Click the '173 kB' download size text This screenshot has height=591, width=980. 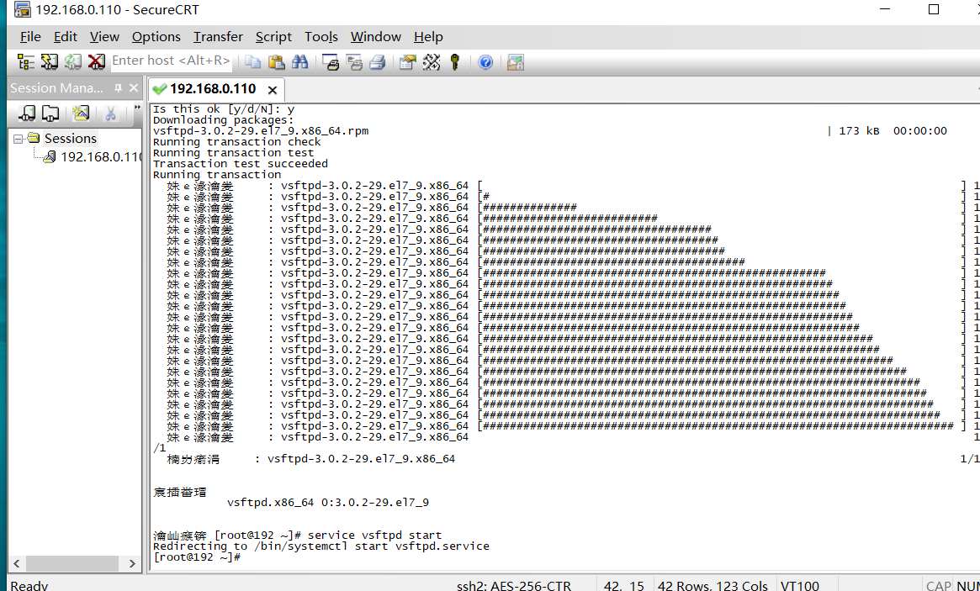pyautogui.click(x=860, y=130)
